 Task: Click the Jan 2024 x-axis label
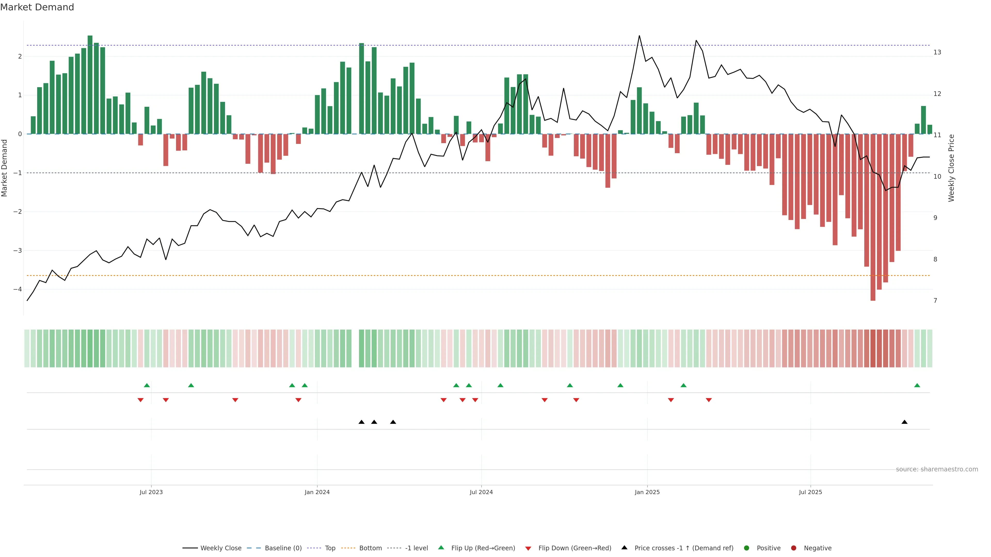pyautogui.click(x=317, y=492)
